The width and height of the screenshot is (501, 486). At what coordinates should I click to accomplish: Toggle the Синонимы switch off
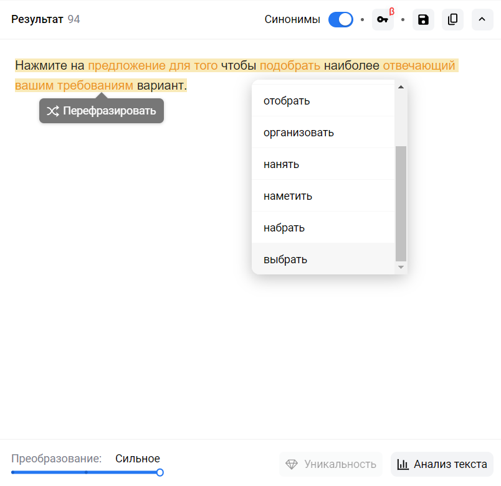coord(341,19)
